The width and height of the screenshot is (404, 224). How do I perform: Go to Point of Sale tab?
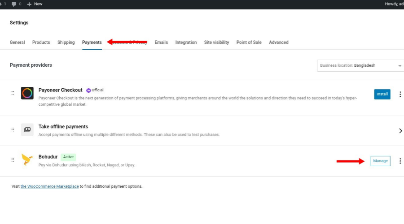click(249, 43)
